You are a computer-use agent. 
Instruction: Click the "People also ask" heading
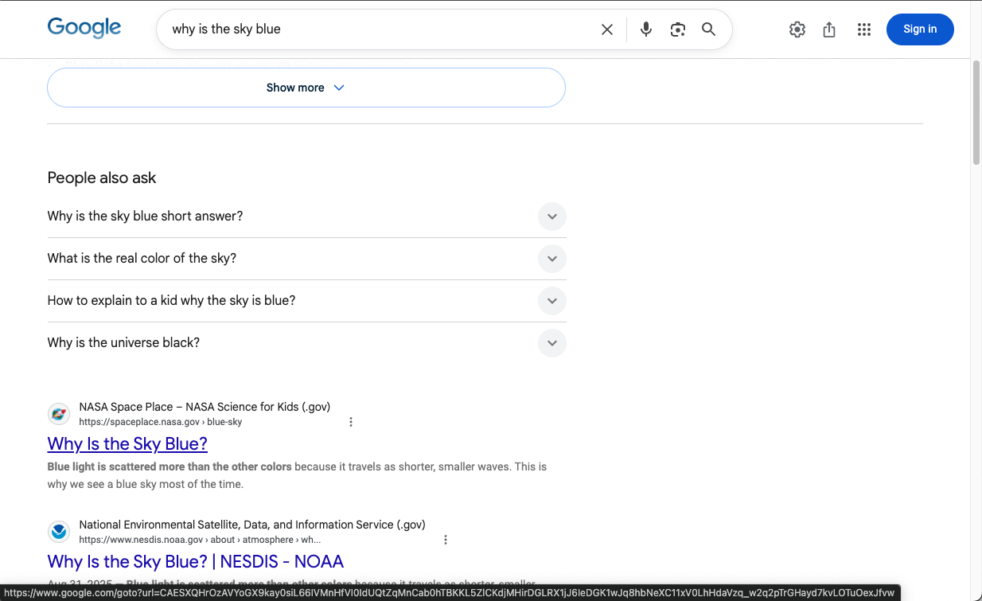(102, 178)
